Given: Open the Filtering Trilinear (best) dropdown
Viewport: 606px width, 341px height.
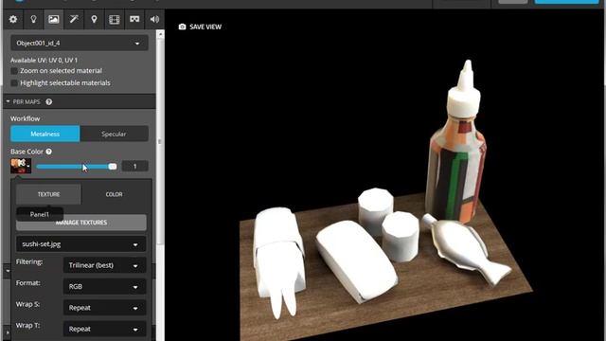Looking at the screenshot, I should pyautogui.click(x=104, y=265).
